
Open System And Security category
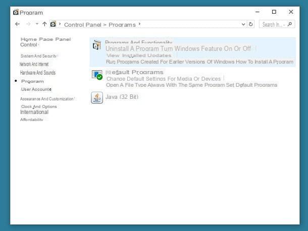pyautogui.click(x=39, y=56)
